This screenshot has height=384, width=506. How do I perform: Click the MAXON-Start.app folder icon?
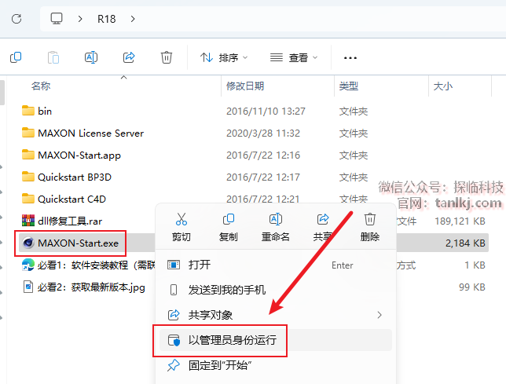point(28,155)
